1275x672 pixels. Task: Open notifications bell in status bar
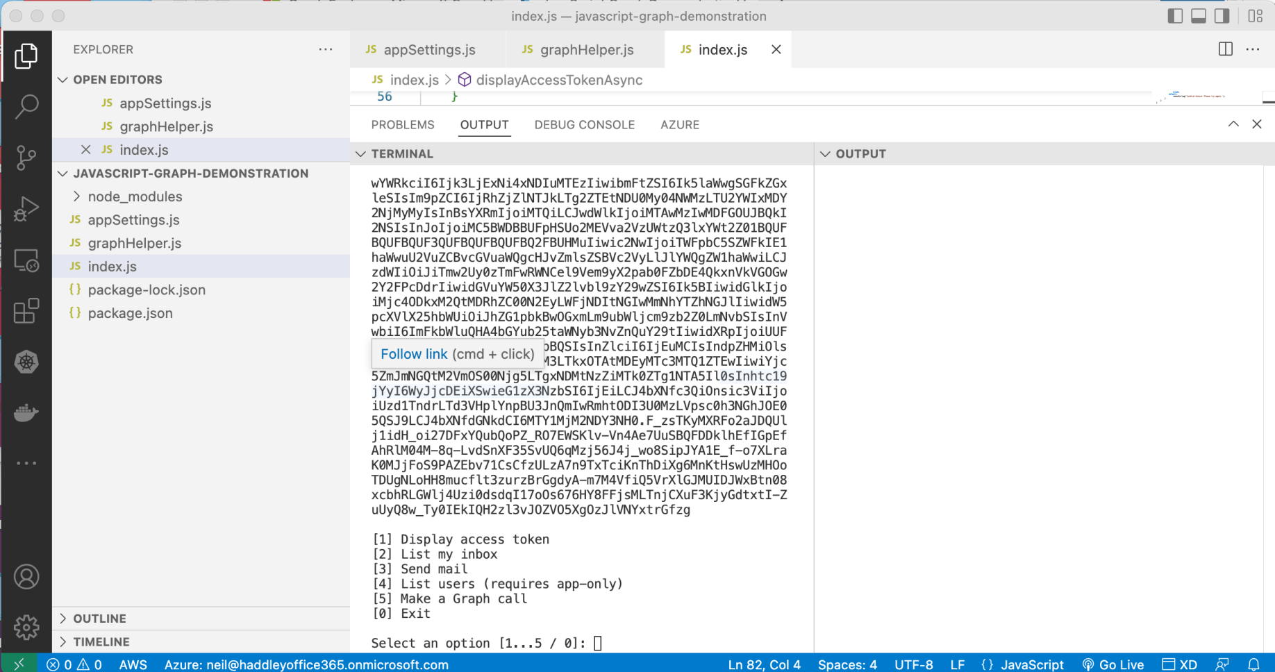[x=1253, y=664]
